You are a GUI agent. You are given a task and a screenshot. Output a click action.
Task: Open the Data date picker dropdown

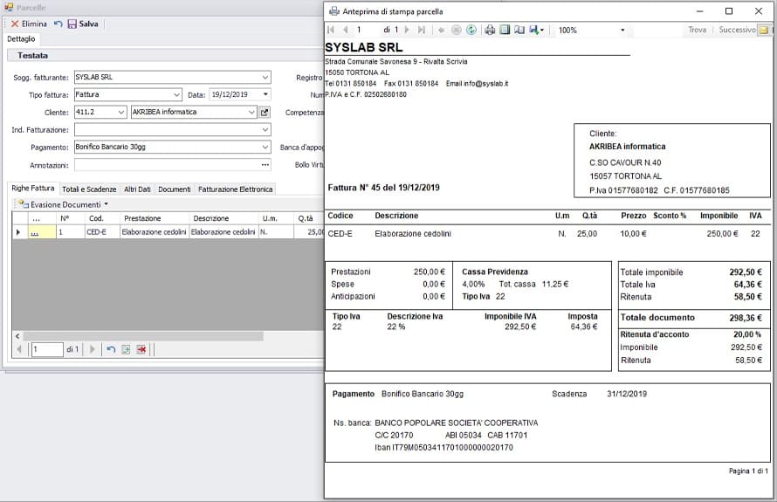pos(265,95)
